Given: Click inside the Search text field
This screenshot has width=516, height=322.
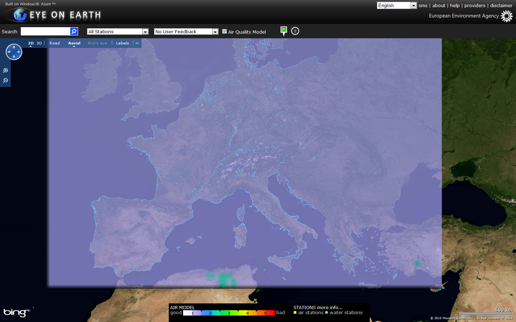Looking at the screenshot, I should 45,31.
